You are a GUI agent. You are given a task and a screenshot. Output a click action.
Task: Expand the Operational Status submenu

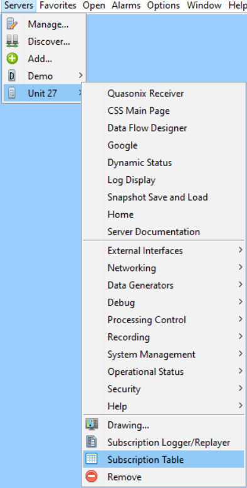tap(164, 372)
